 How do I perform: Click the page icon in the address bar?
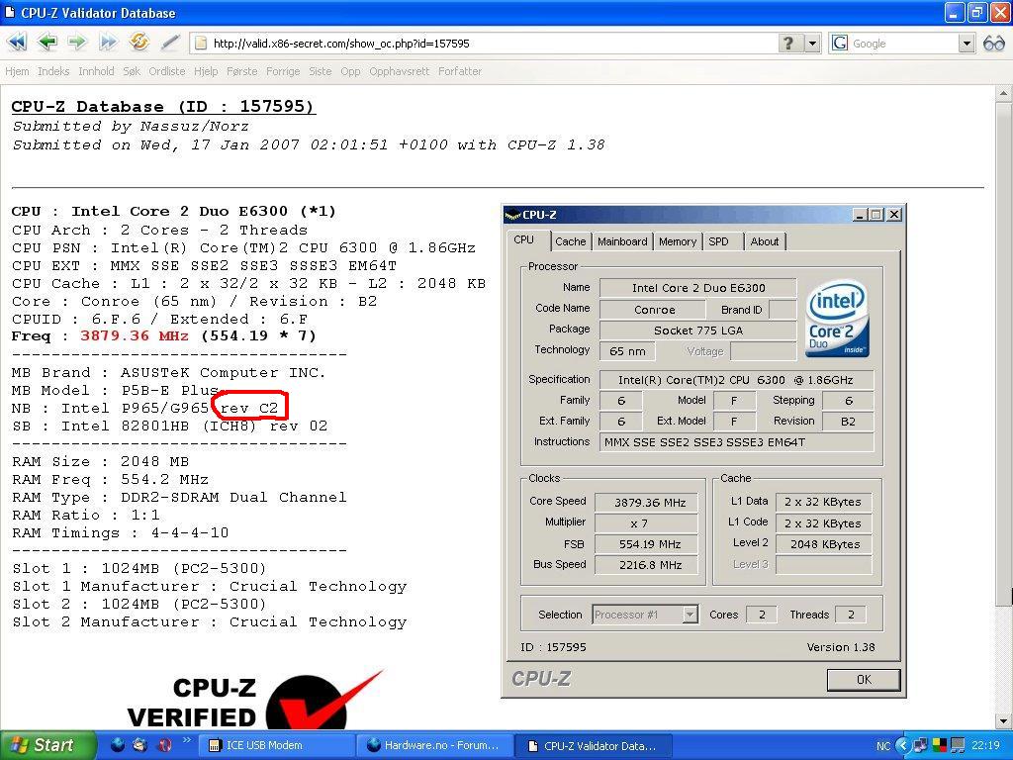[x=201, y=44]
